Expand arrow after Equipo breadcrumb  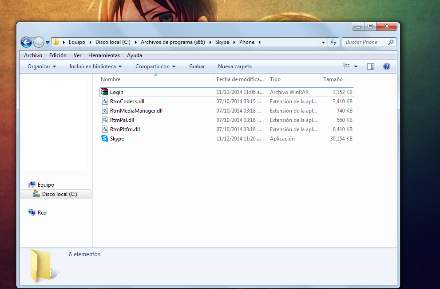91,42
